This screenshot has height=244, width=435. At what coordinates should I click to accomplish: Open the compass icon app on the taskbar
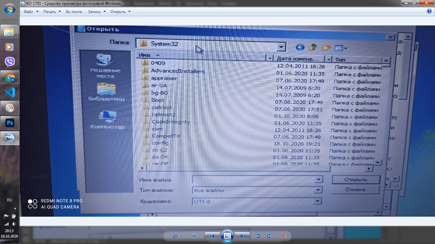tap(10, 108)
